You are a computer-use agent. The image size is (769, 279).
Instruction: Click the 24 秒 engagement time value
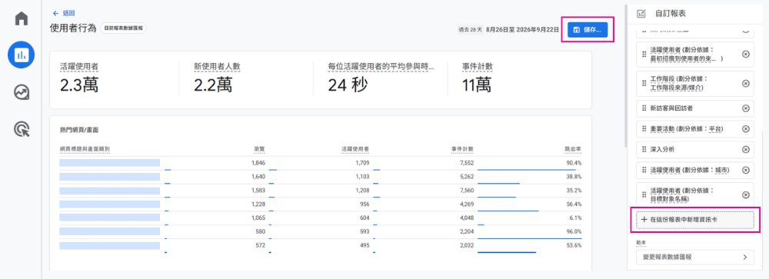tap(348, 85)
